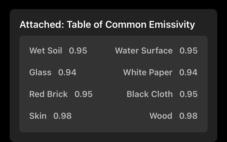The image size is (227, 142).
Task: Click the Wood material label
Action: (x=161, y=116)
